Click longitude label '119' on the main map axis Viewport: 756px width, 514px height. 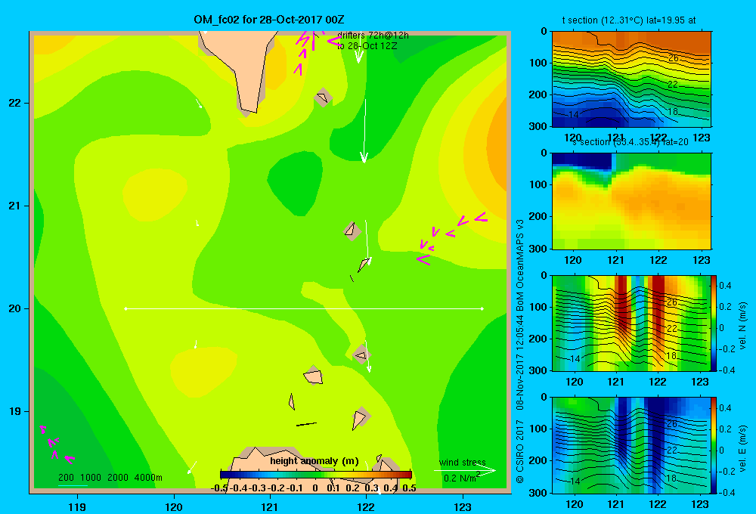coord(77,506)
